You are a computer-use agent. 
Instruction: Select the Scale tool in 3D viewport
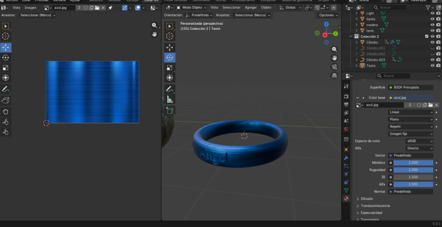tap(170, 67)
